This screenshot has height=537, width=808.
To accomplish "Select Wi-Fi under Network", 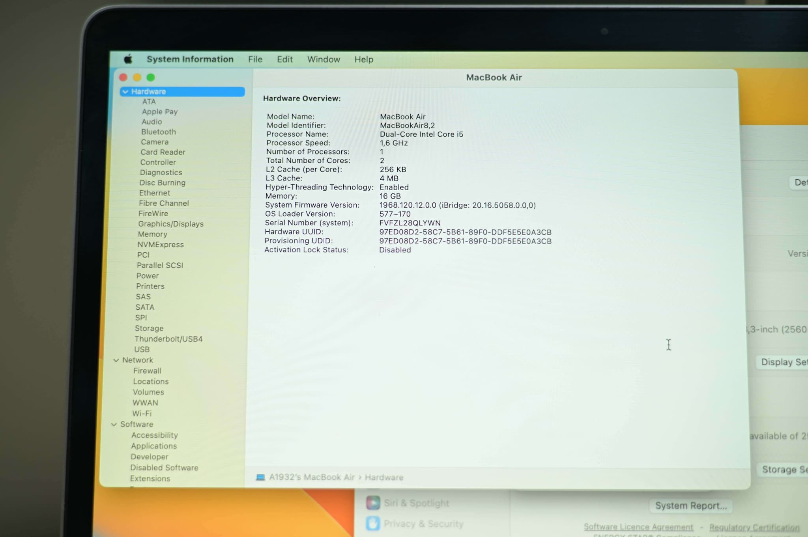I will (x=142, y=413).
